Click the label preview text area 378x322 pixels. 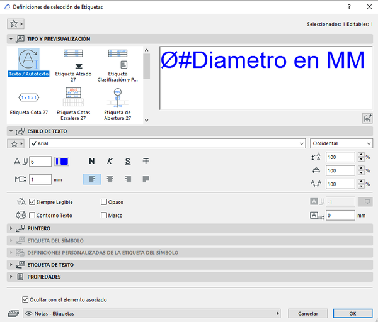pyautogui.click(x=266, y=78)
